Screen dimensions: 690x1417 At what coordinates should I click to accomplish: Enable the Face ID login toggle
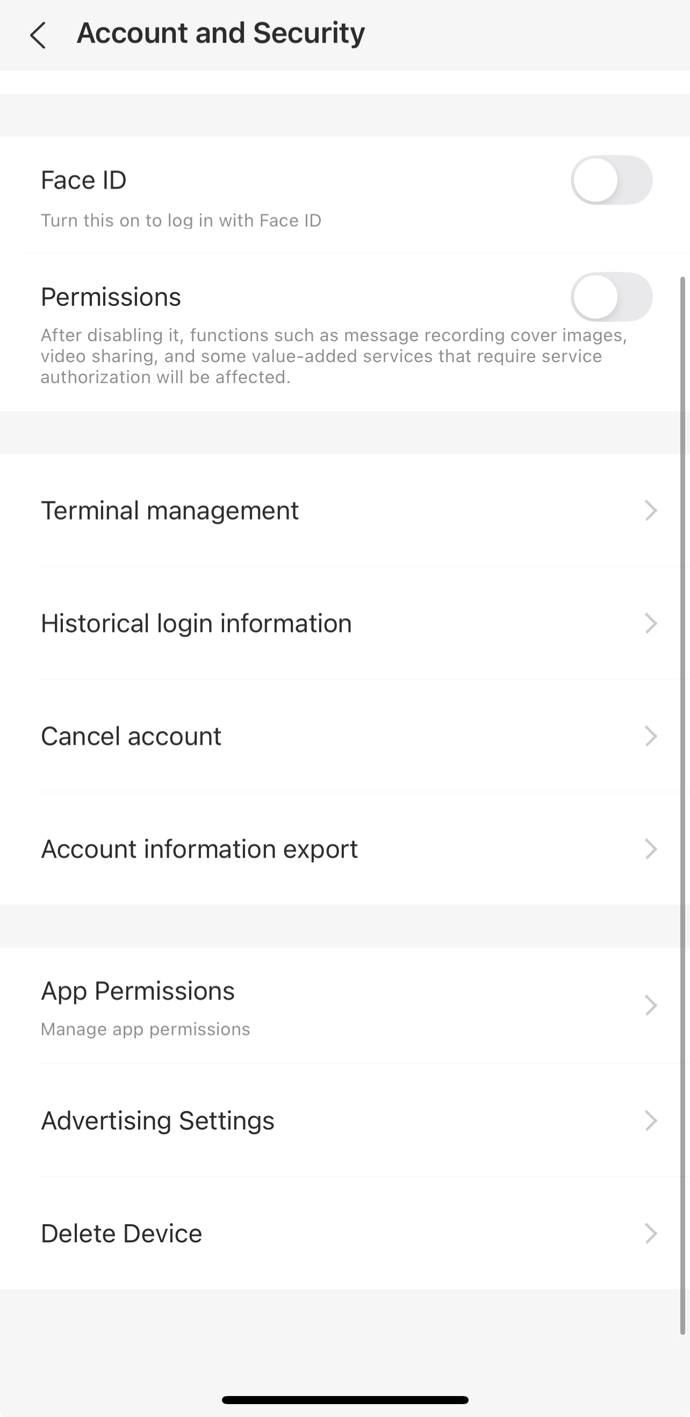[x=611, y=180]
